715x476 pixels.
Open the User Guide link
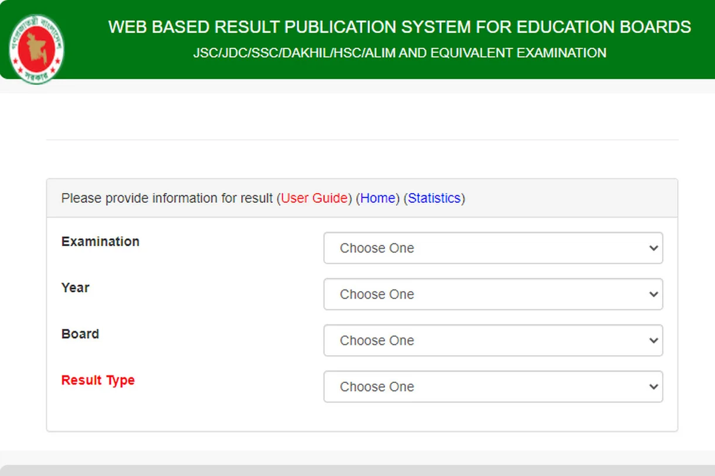(x=314, y=198)
